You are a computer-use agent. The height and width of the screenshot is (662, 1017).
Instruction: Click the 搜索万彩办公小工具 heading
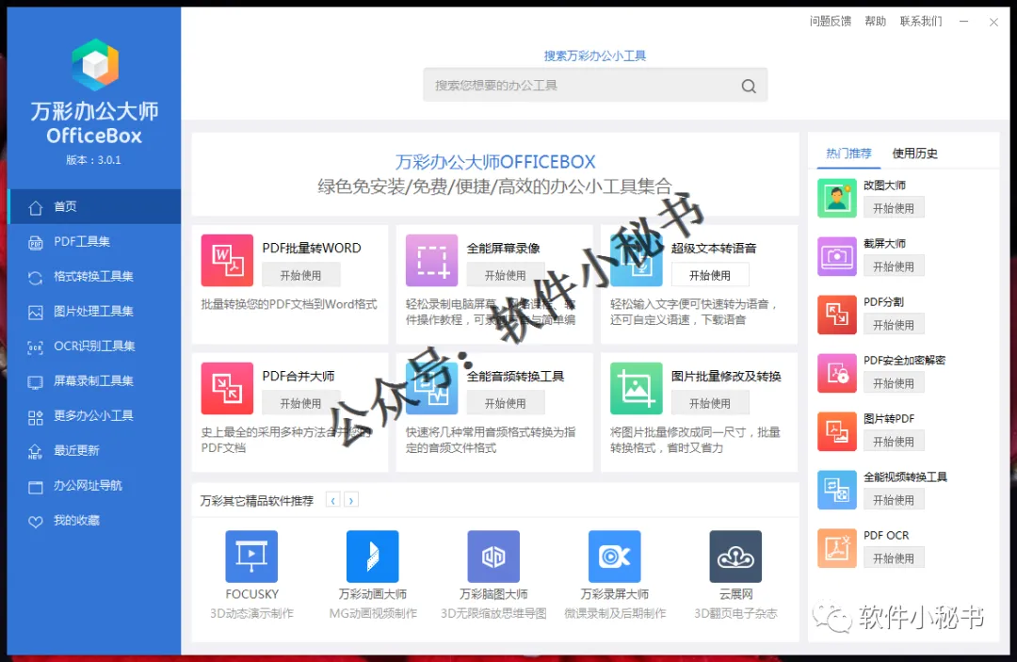click(595, 56)
